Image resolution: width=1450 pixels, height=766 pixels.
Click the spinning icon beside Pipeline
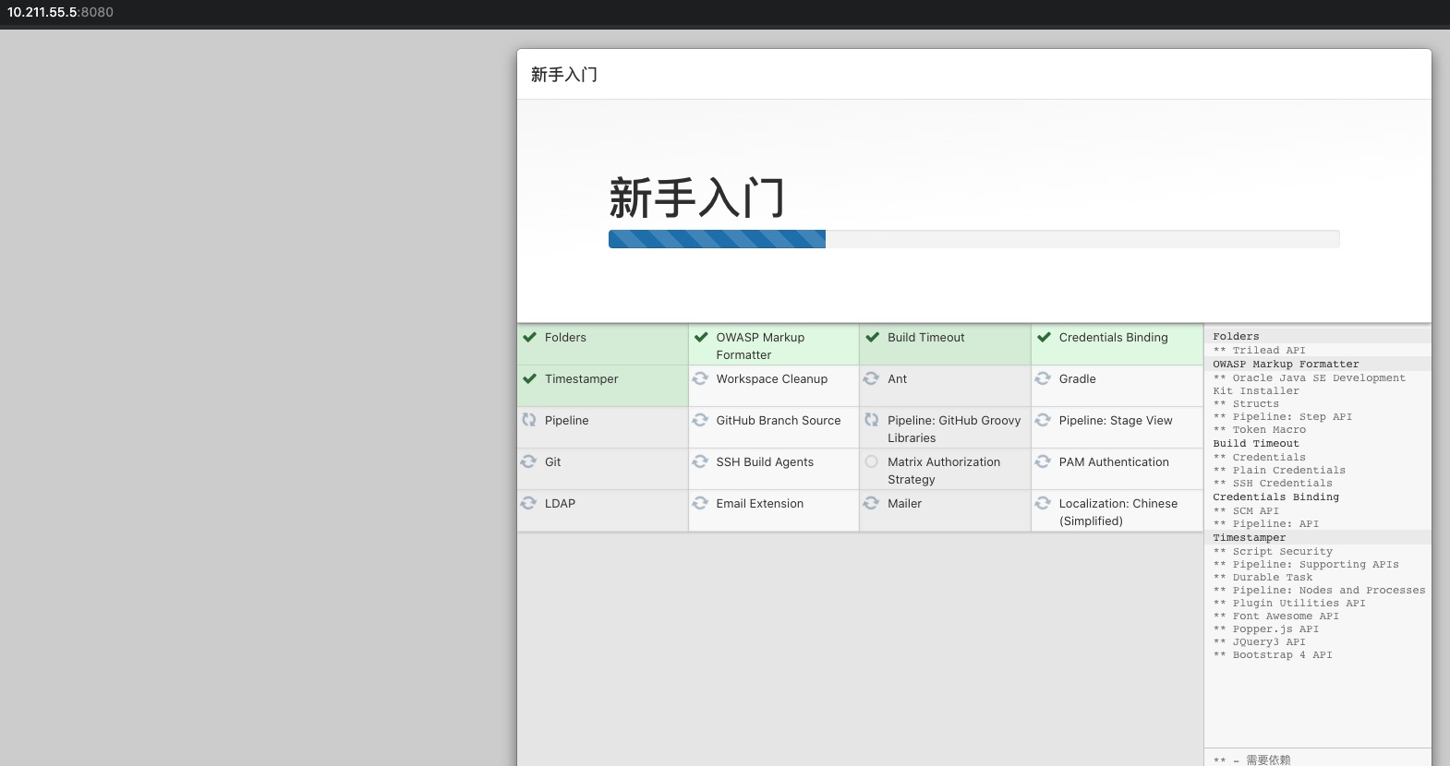tap(528, 421)
